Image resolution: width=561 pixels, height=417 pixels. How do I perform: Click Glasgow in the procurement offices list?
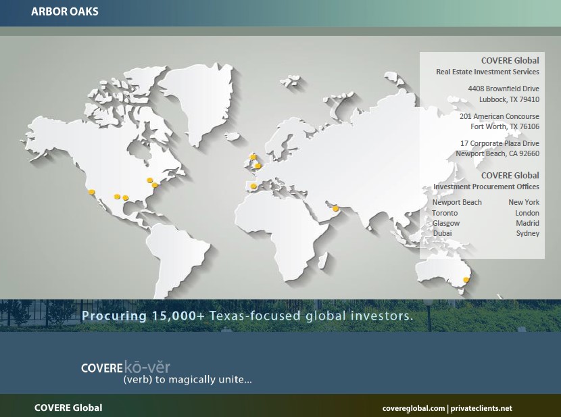[446, 223]
